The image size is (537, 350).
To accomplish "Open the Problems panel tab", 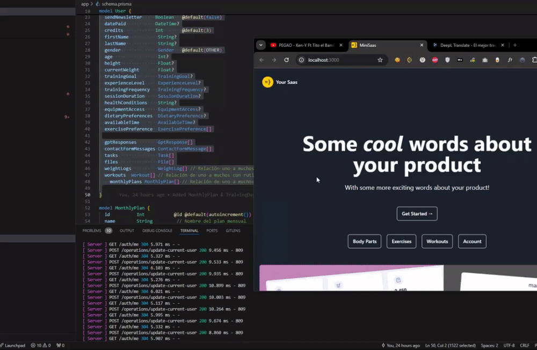I will (x=92, y=231).
